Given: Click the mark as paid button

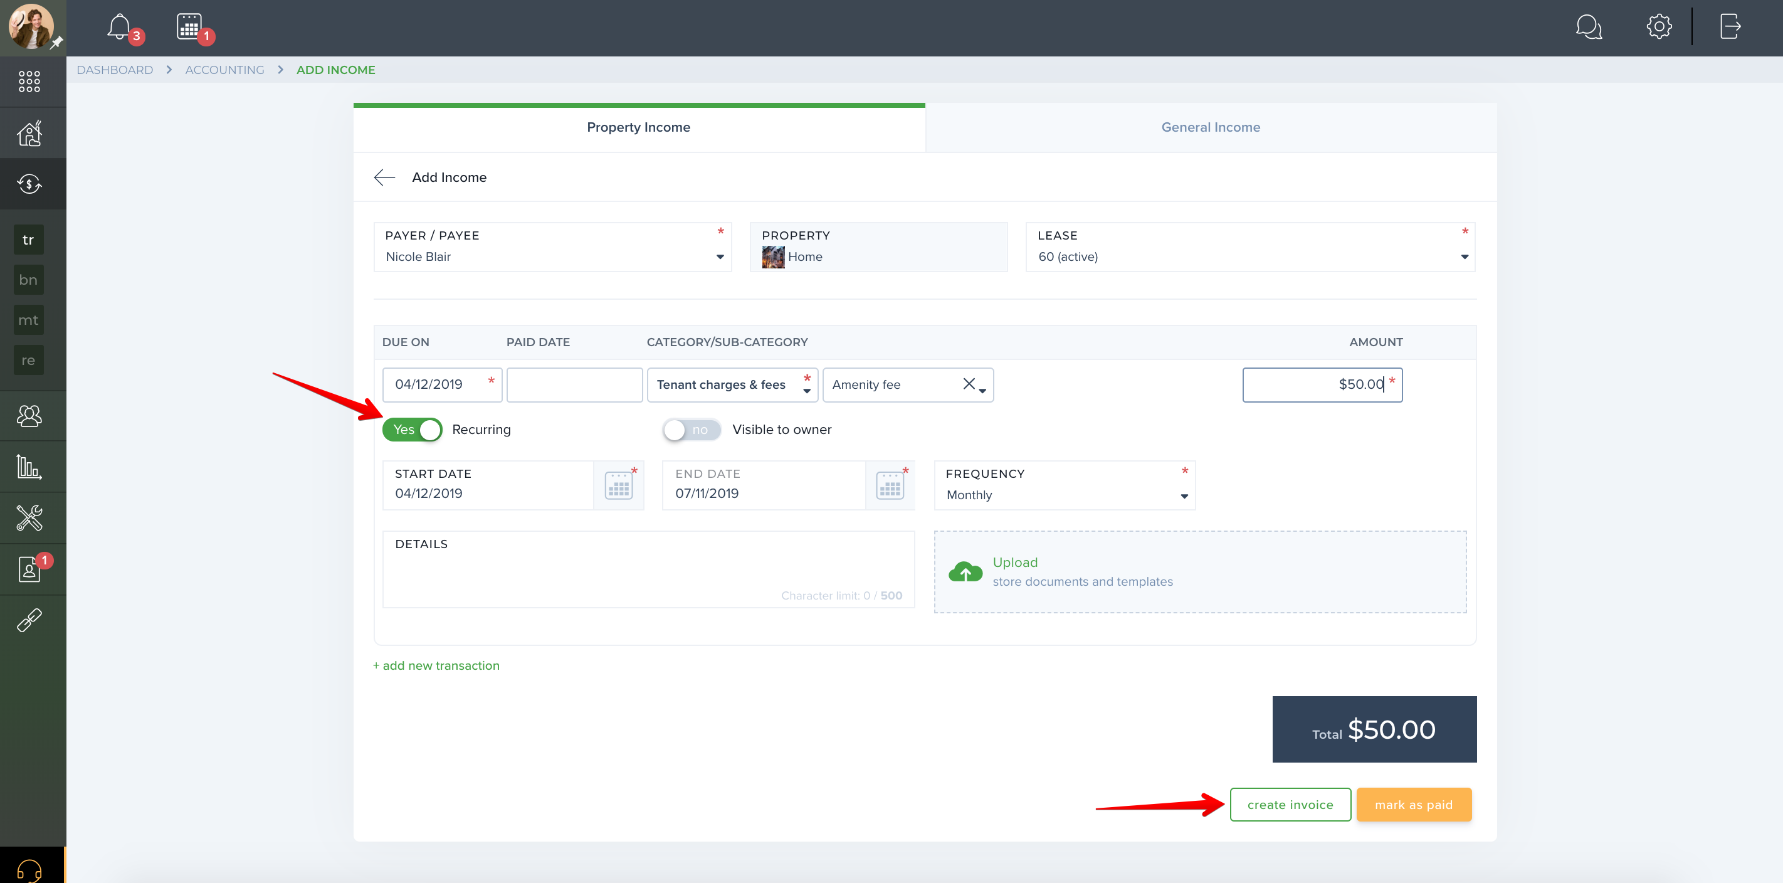Looking at the screenshot, I should click(x=1413, y=805).
